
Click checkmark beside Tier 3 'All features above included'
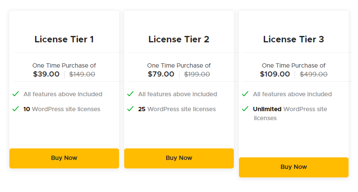point(245,94)
